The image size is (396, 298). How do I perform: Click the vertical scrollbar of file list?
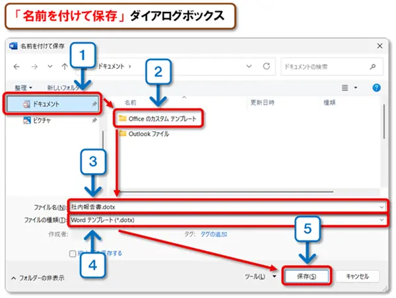point(384,122)
